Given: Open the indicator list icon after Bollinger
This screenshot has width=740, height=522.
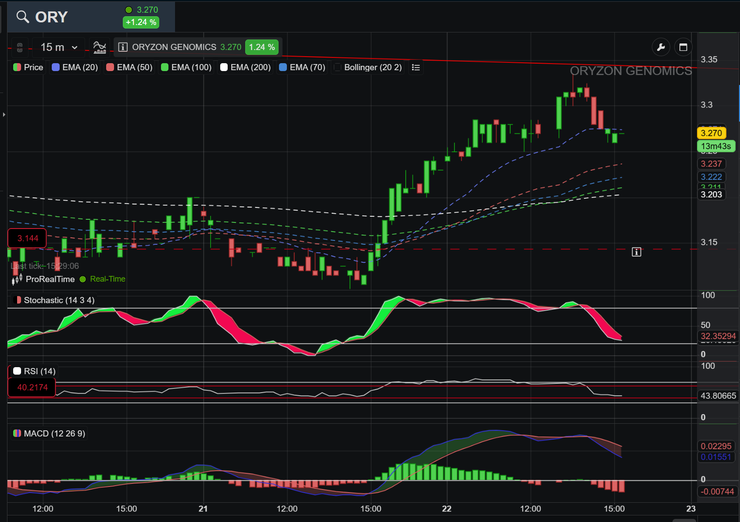Looking at the screenshot, I should coord(416,68).
